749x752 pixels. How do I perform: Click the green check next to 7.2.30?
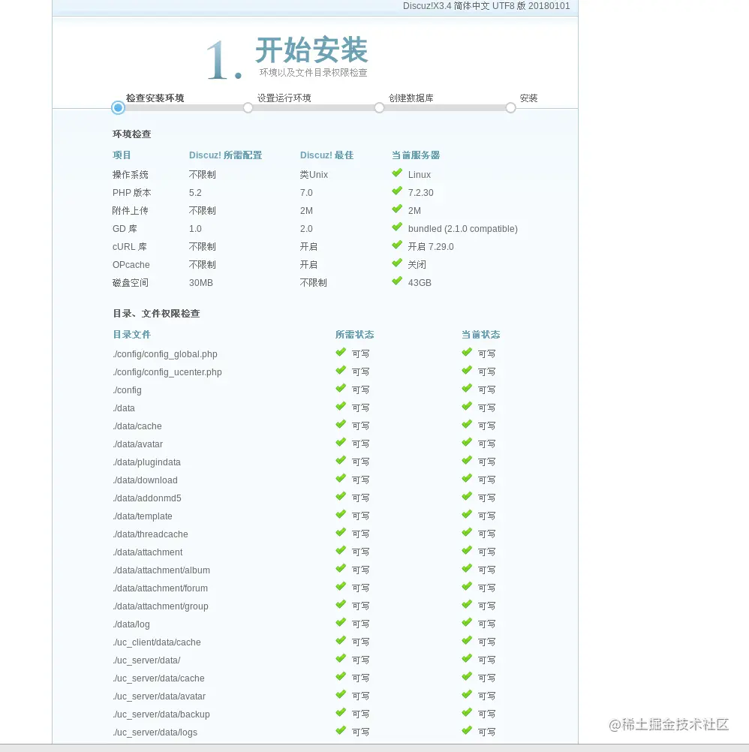tap(397, 191)
